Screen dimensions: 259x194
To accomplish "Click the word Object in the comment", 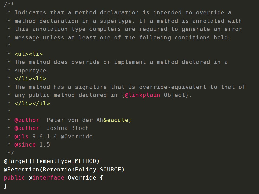I will pos(174,95).
